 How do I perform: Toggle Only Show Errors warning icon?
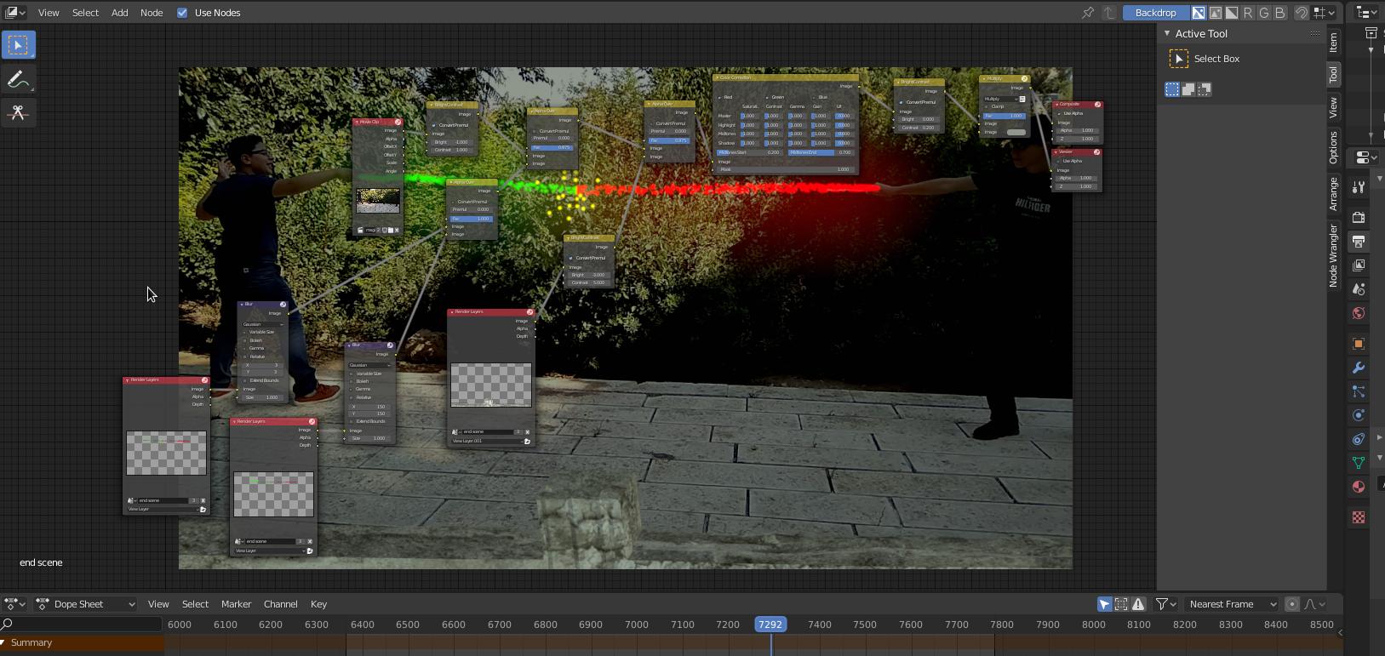click(1138, 604)
